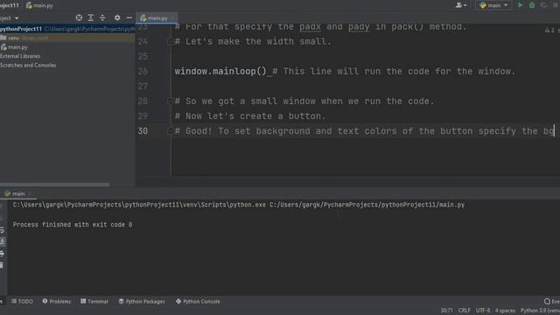Image resolution: width=560 pixels, height=315 pixels.
Task: Change the UTF-8 file encoding in the status bar
Action: pos(483,311)
